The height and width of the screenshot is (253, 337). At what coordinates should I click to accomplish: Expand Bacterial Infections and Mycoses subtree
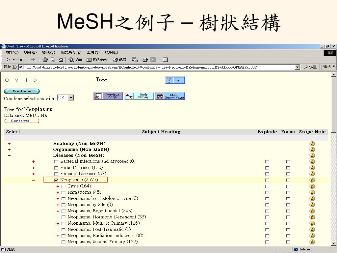coord(34,161)
